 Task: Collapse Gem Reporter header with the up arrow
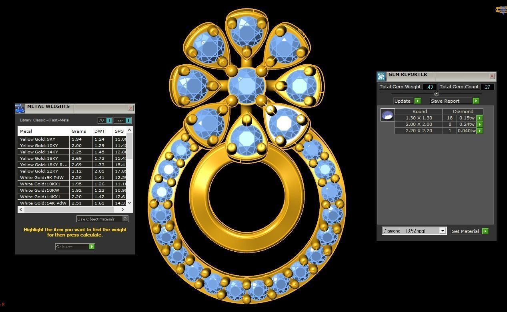point(437,94)
